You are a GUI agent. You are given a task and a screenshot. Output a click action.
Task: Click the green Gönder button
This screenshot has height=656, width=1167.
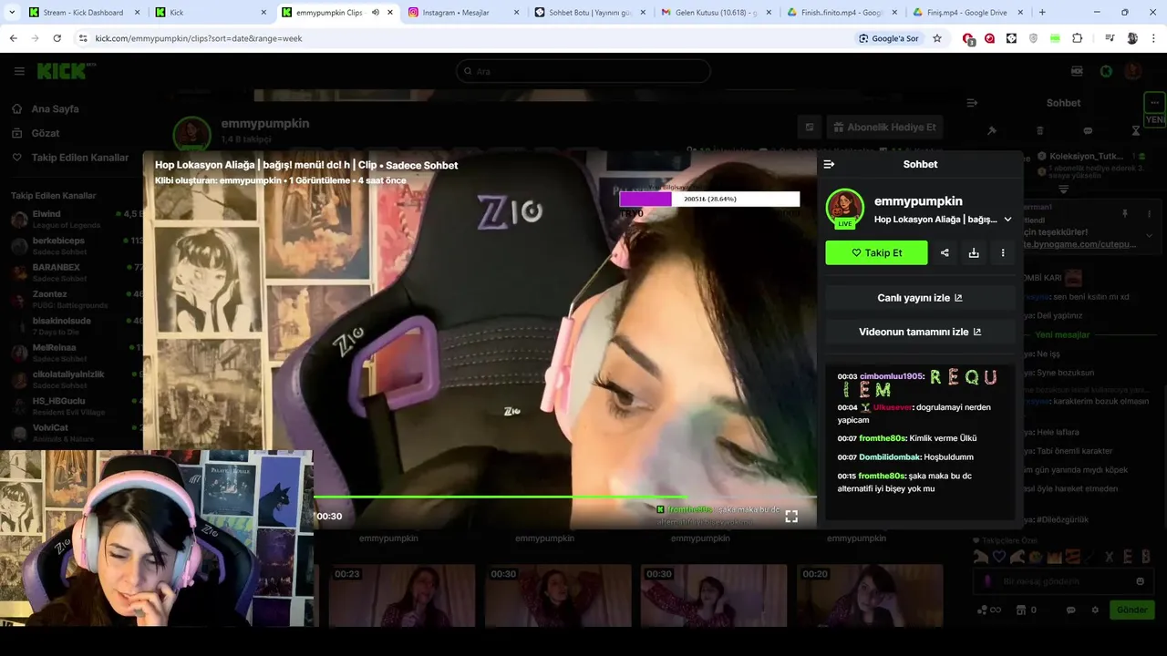click(1131, 610)
